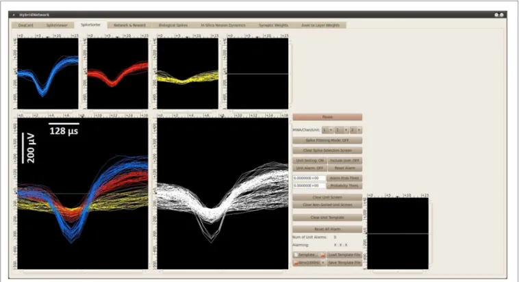Viewport: 519px width, 282px height.
Task: Click the Probability Thres button
Action: click(x=344, y=185)
